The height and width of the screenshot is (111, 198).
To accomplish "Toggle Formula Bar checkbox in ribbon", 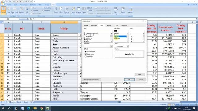I will pyautogui.click(x=43, y=8).
